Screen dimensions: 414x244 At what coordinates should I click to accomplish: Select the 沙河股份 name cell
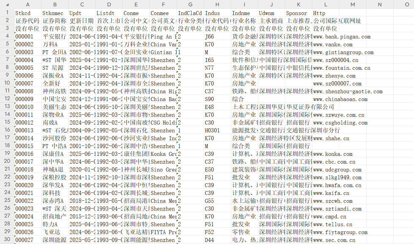55,138
